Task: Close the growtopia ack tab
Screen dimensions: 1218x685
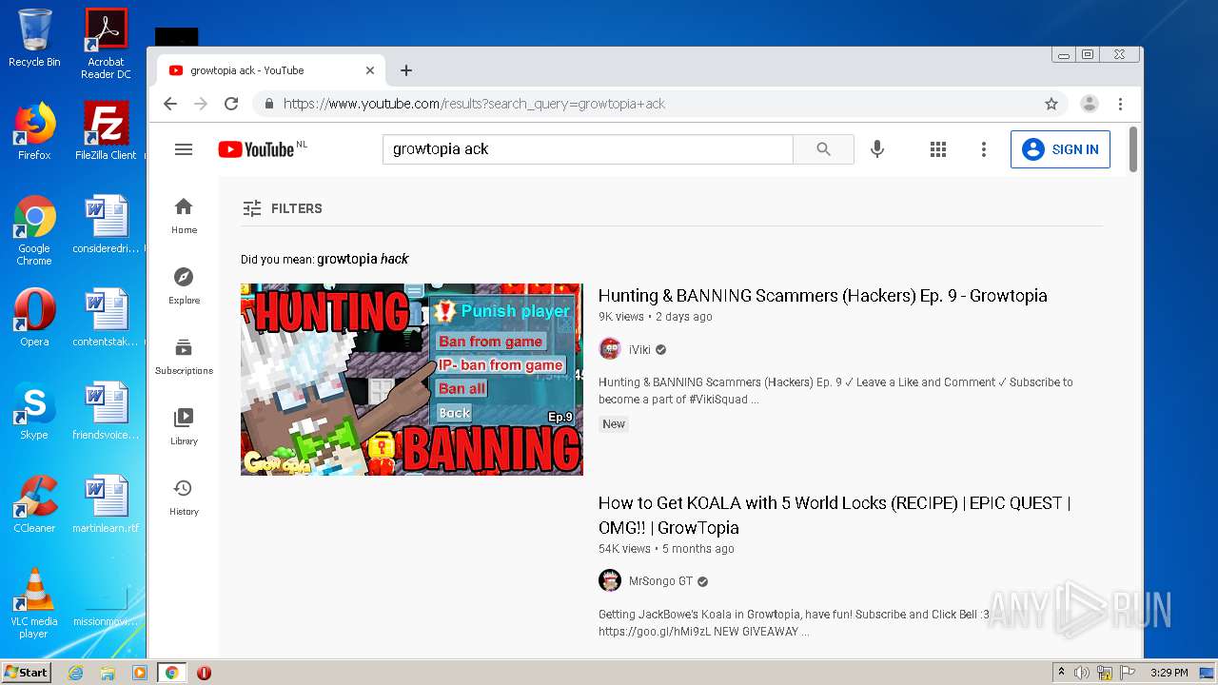Action: pos(370,70)
